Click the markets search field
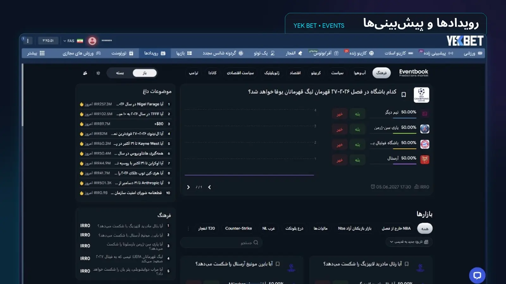Screen dimensions: 506x284 (x=221, y=243)
